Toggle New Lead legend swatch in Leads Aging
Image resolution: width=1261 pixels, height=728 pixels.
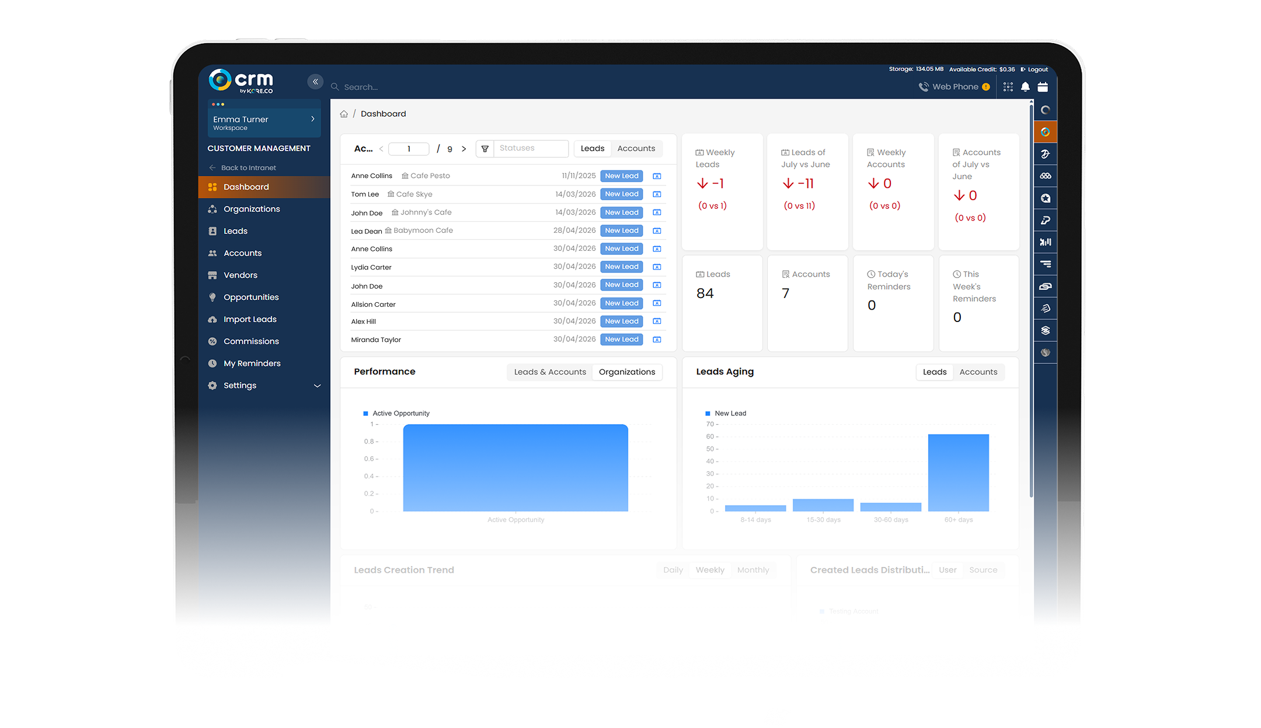click(x=708, y=414)
